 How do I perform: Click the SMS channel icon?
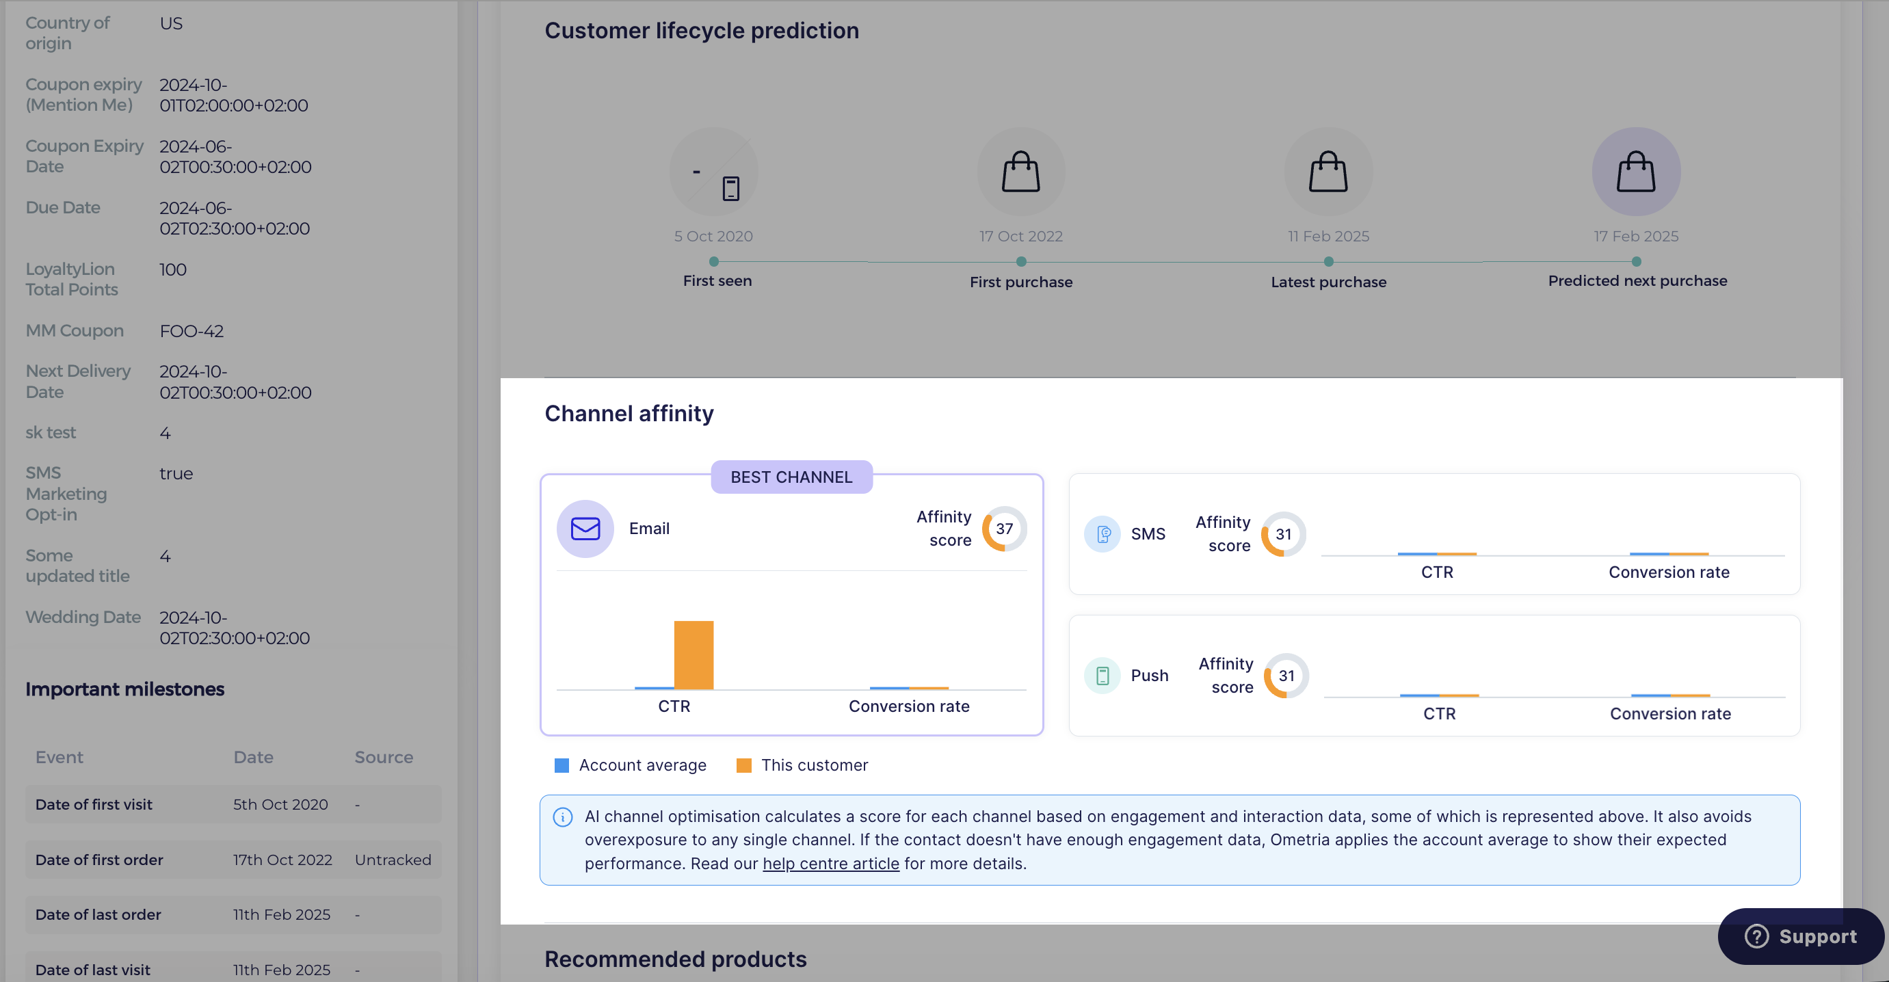click(1102, 534)
